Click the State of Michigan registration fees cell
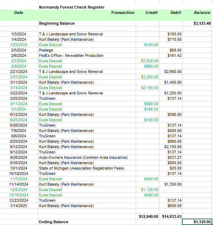 87,168
